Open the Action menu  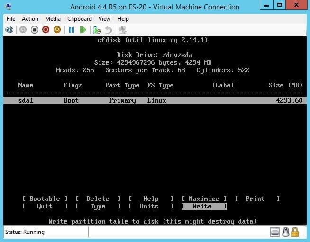tap(30, 19)
